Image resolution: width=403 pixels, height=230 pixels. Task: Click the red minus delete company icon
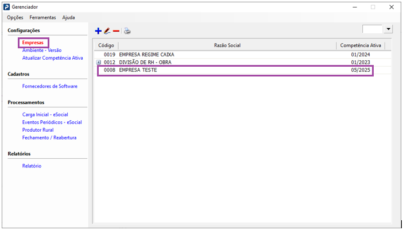tap(116, 31)
